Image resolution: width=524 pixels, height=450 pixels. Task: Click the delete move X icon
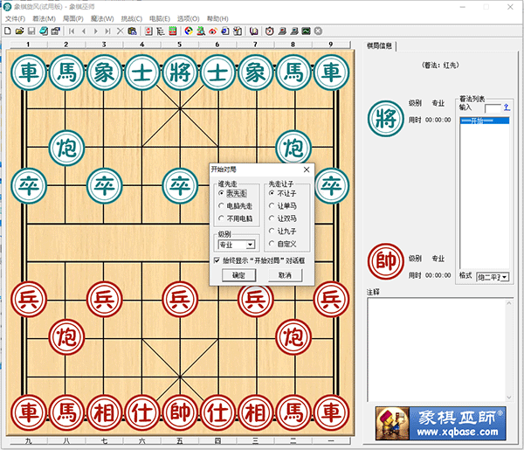tap(120, 31)
